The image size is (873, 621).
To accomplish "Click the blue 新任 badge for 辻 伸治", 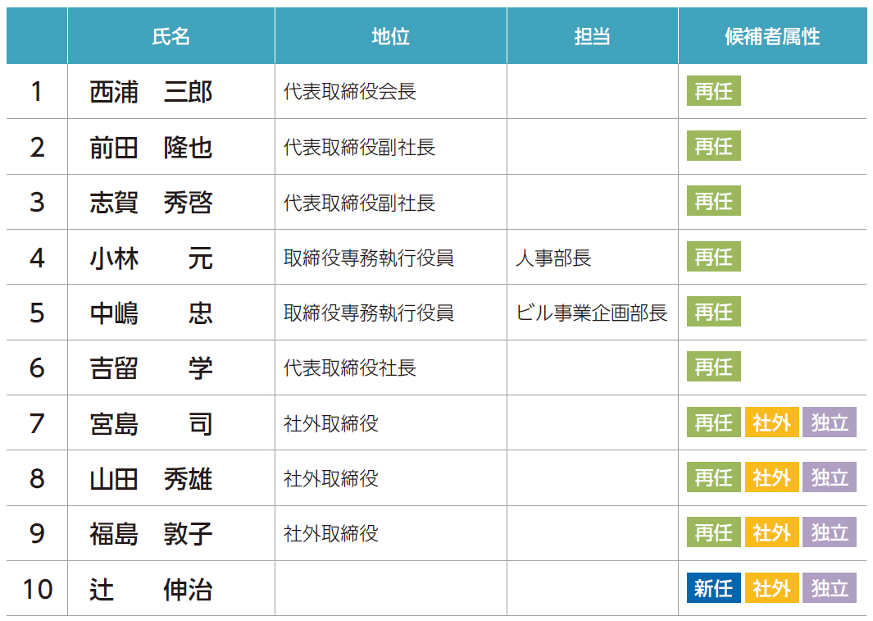I will pos(713,588).
